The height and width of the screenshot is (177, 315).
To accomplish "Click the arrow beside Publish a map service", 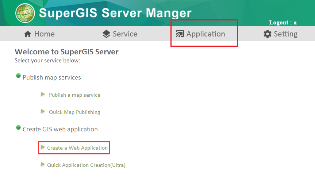I will [x=43, y=94].
